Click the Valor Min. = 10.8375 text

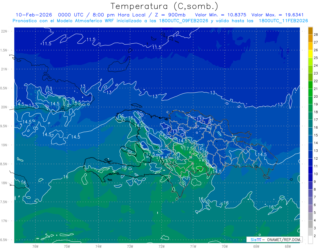(220, 15)
